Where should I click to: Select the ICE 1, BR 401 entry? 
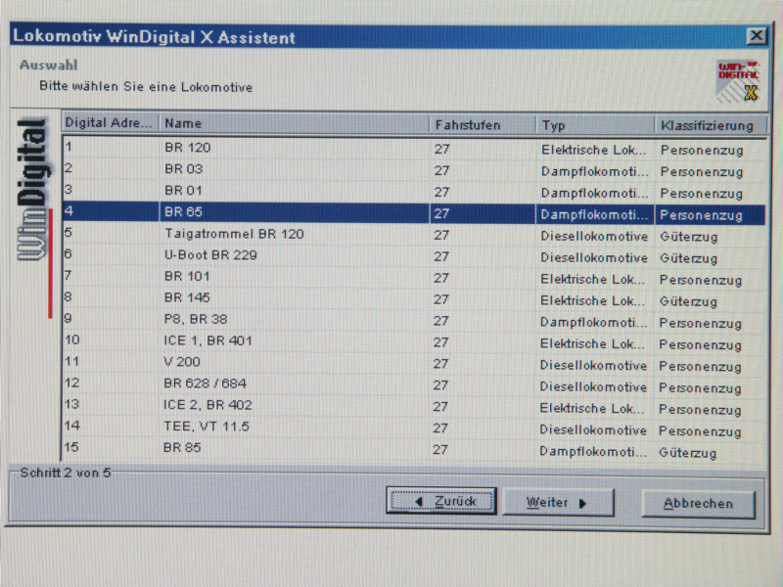tap(414, 342)
